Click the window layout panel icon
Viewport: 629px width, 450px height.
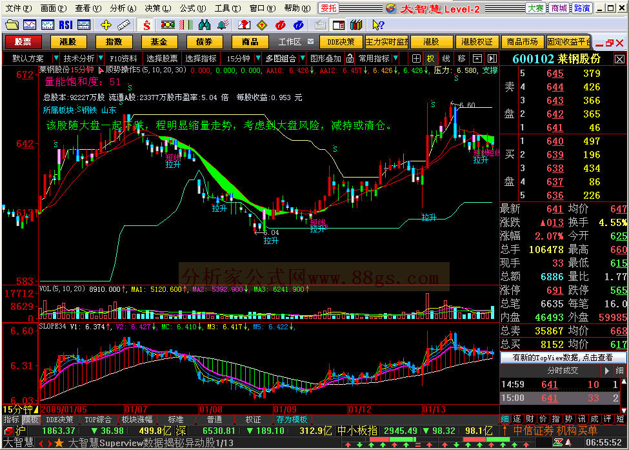point(338,25)
